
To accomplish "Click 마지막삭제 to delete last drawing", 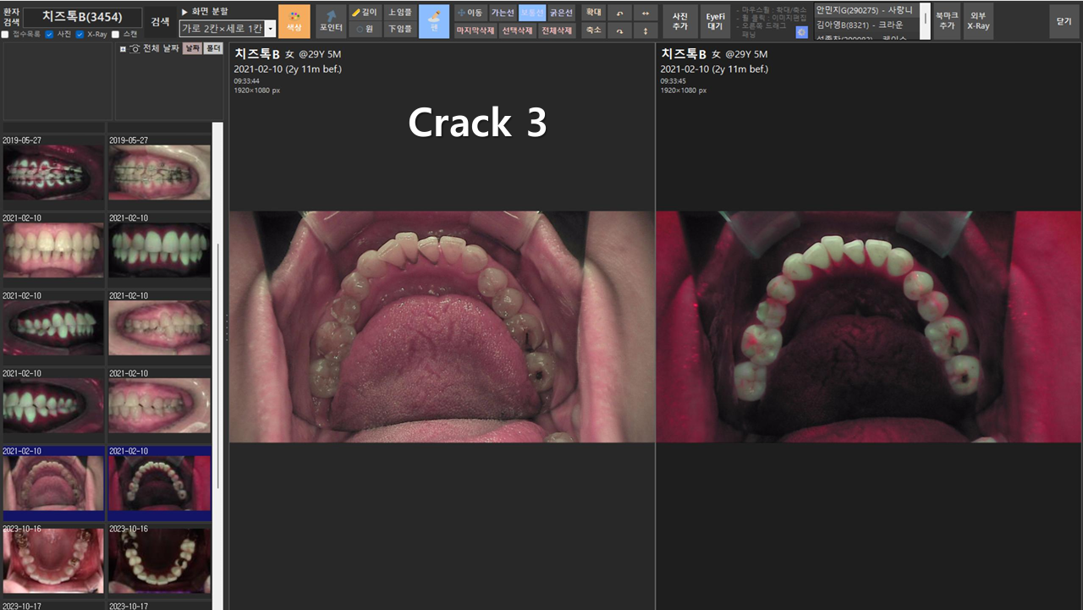I will click(x=476, y=30).
